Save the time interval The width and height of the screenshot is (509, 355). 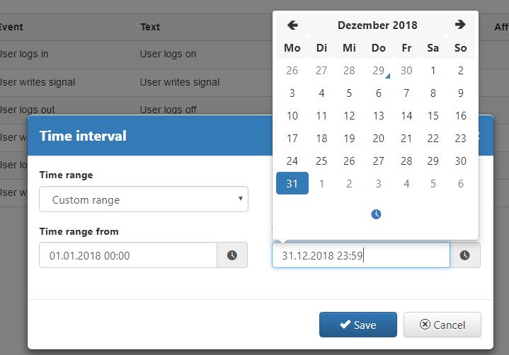[358, 325]
